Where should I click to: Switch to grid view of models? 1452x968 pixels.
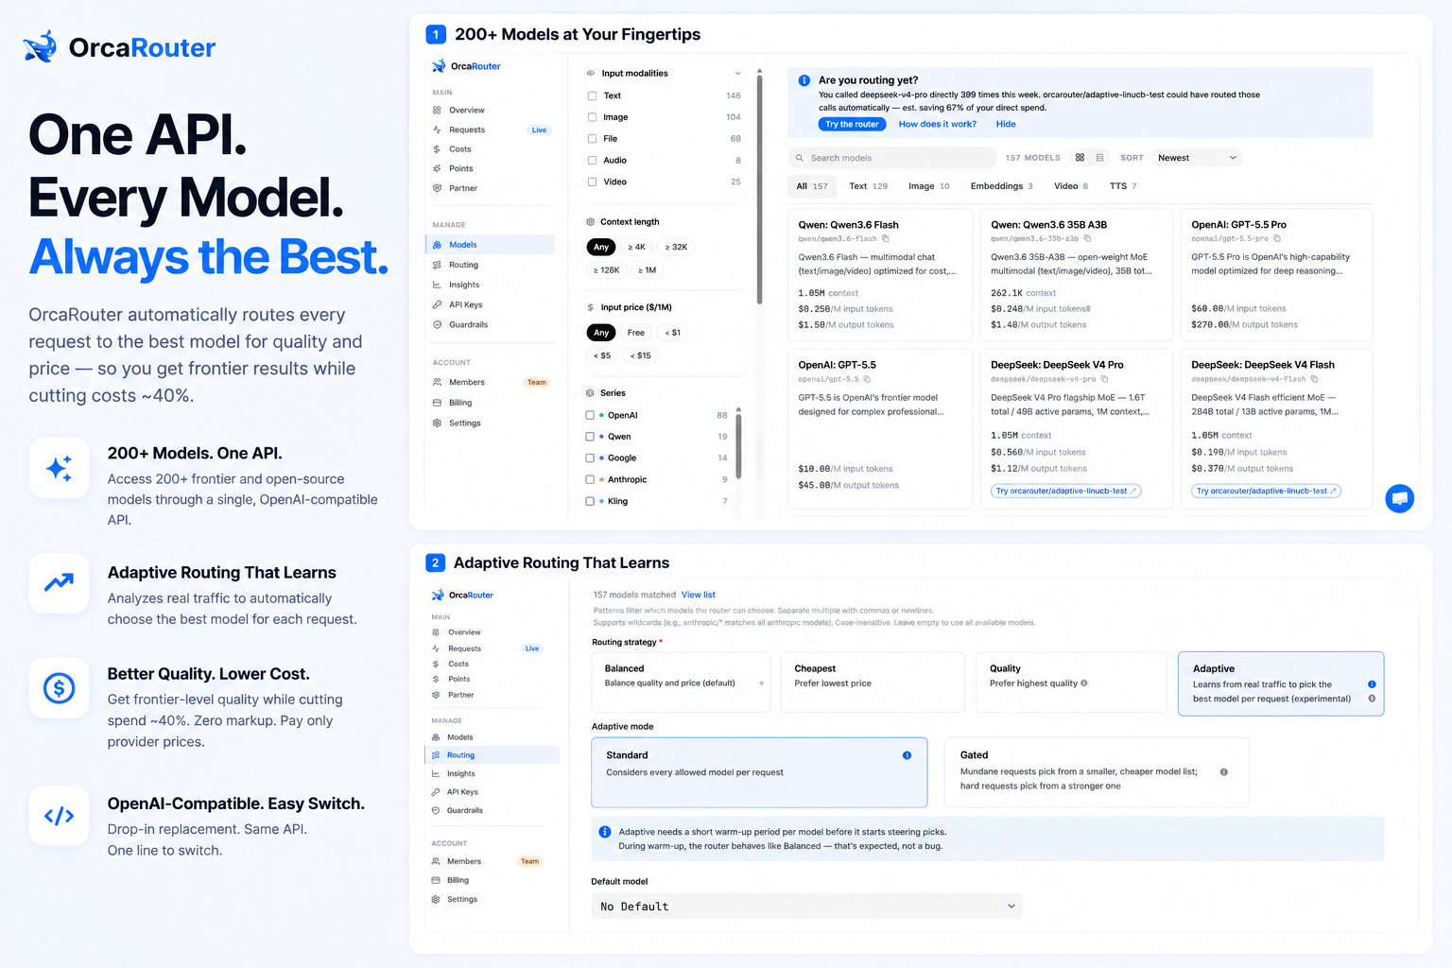(x=1080, y=158)
